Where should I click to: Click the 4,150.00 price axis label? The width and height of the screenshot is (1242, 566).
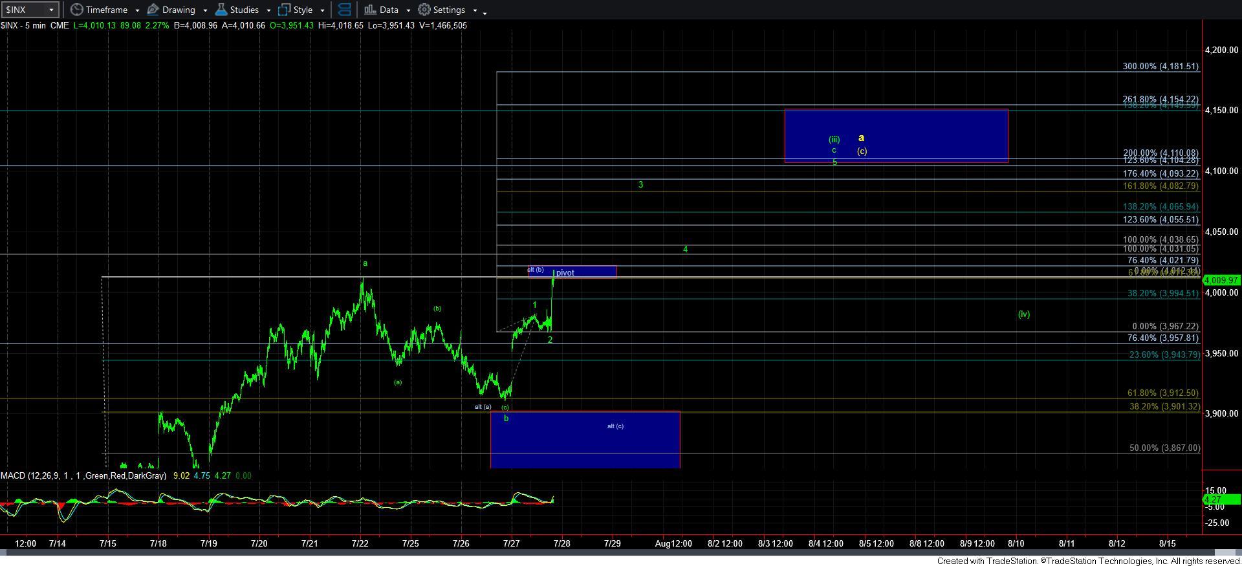1221,111
